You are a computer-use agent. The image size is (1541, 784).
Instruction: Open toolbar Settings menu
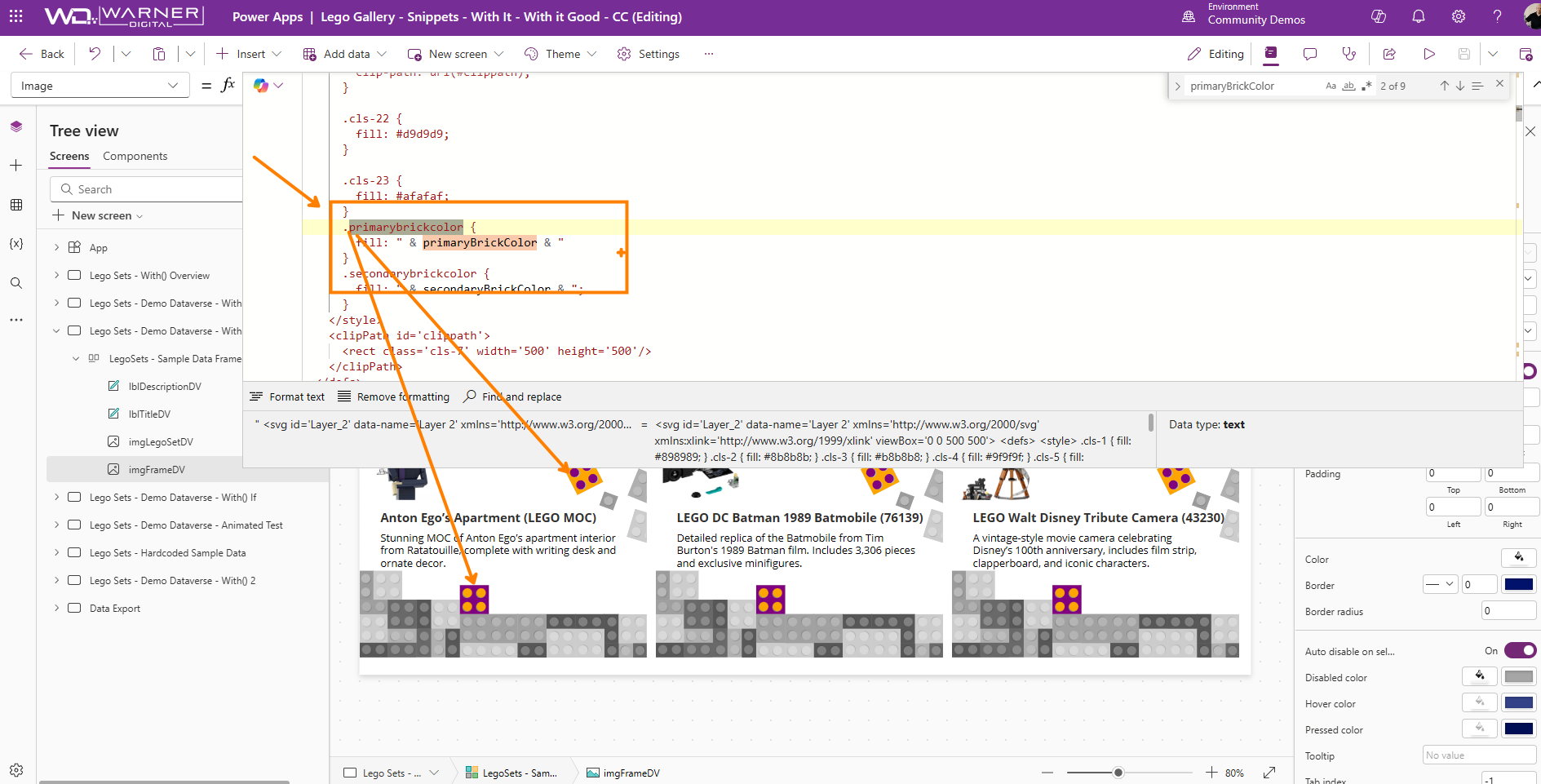[649, 54]
